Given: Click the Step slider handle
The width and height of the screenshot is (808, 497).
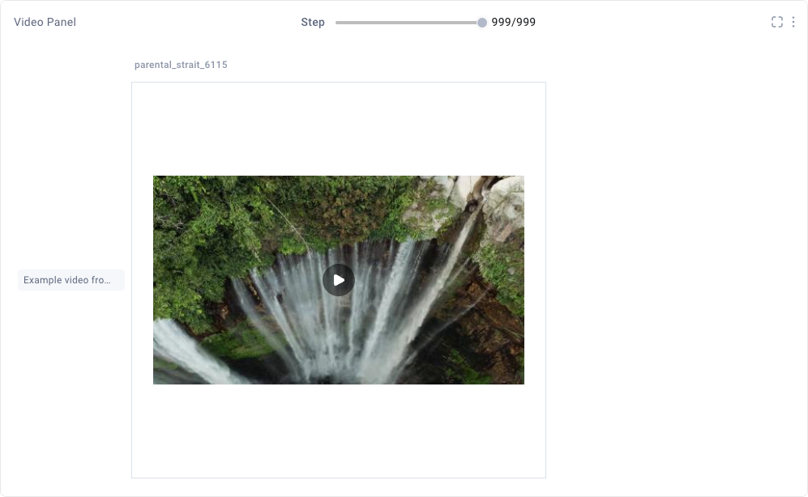Looking at the screenshot, I should (482, 22).
